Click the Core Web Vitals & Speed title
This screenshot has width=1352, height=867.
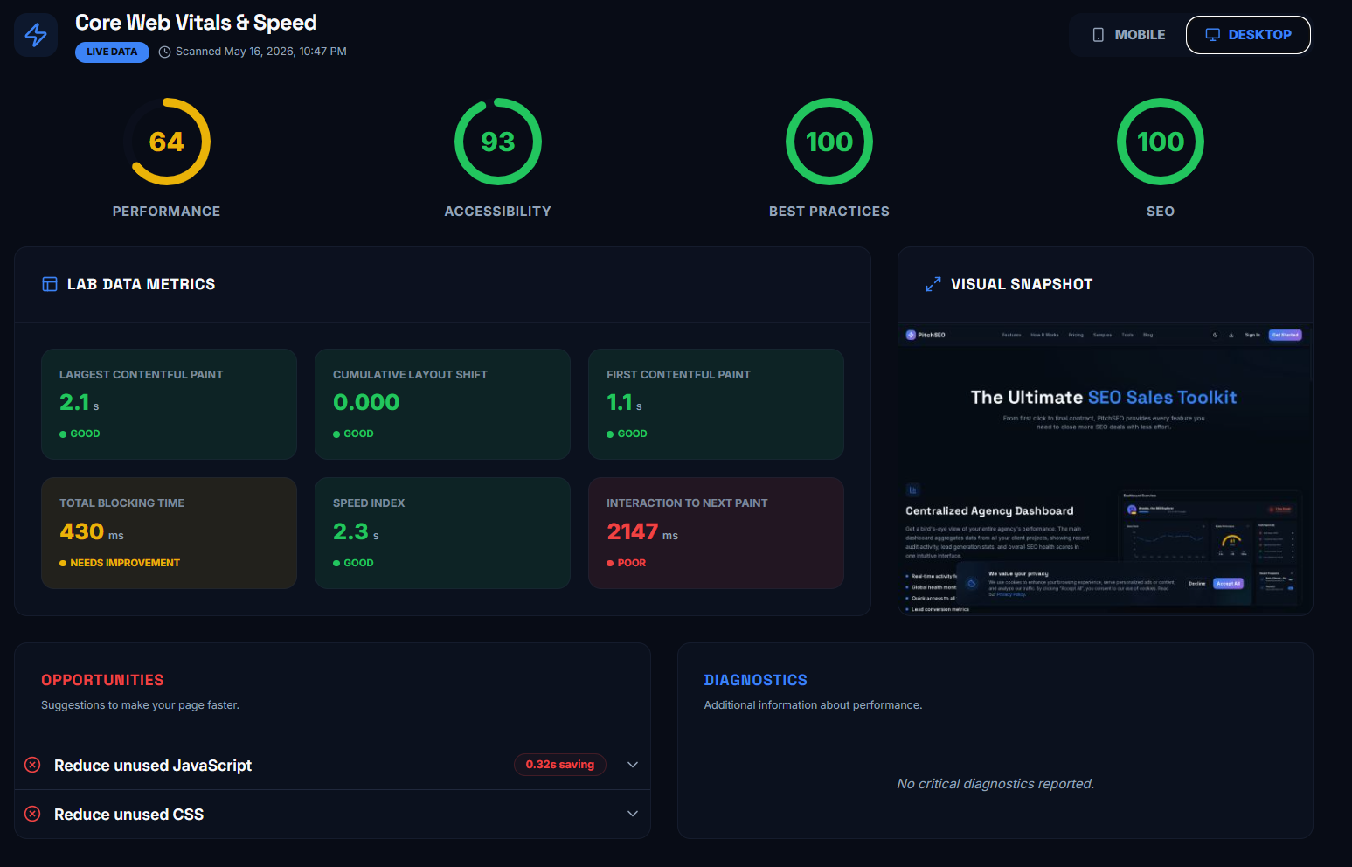[x=196, y=23]
